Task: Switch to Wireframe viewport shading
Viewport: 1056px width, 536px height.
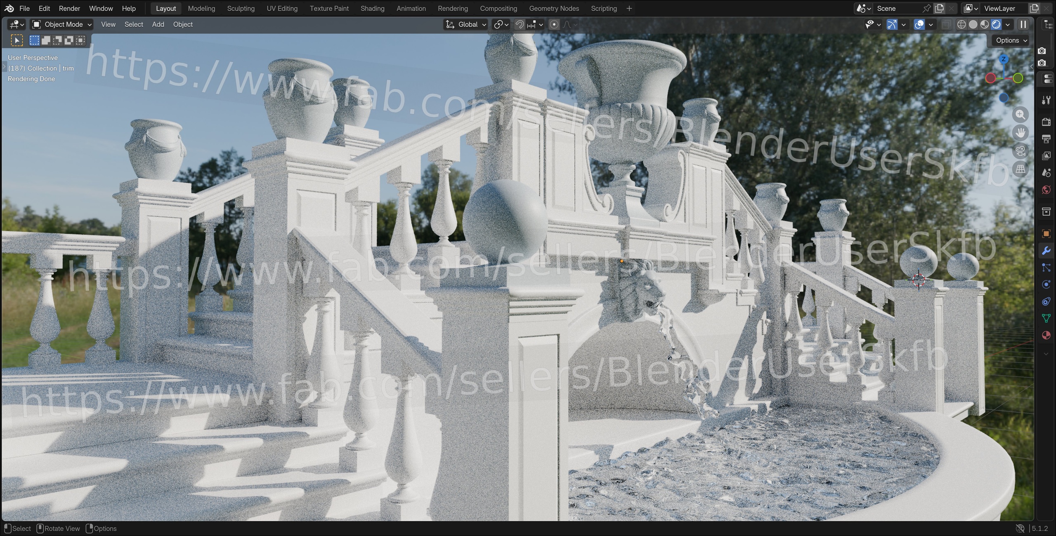Action: pos(962,25)
